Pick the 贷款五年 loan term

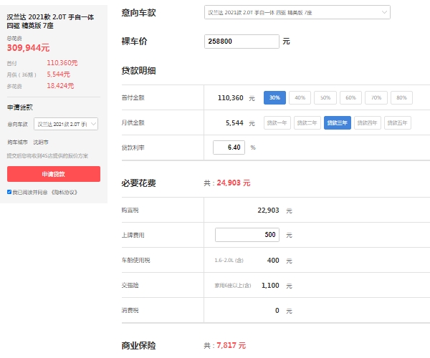397,122
